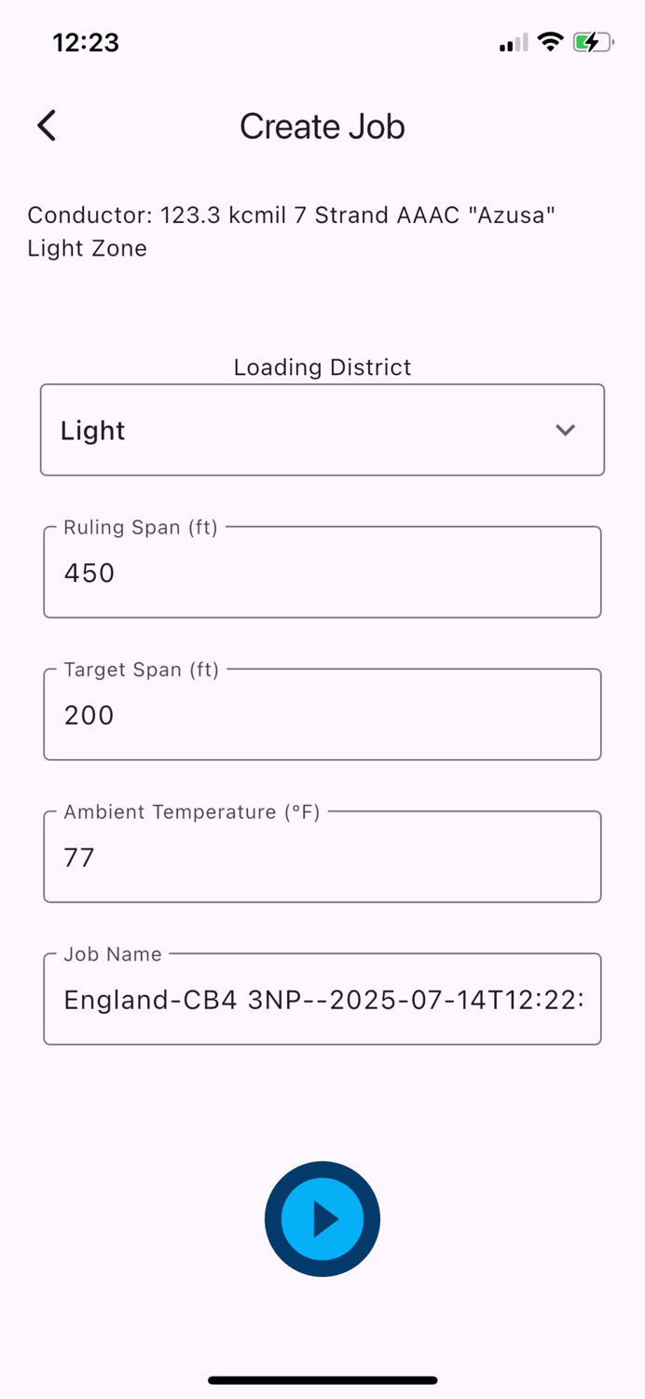Tap the battery charging indicator
The height and width of the screenshot is (1399, 645).
pyautogui.click(x=593, y=41)
